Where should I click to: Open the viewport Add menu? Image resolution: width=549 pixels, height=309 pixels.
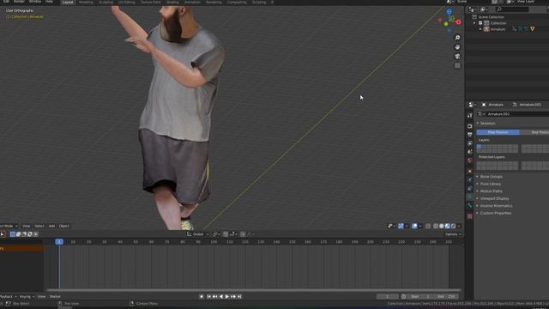pos(51,227)
